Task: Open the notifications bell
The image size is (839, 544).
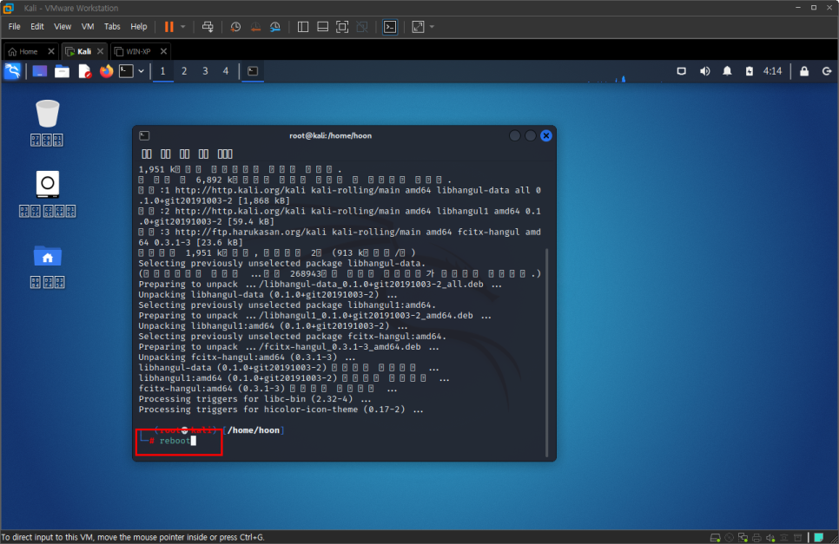Action: (x=727, y=71)
